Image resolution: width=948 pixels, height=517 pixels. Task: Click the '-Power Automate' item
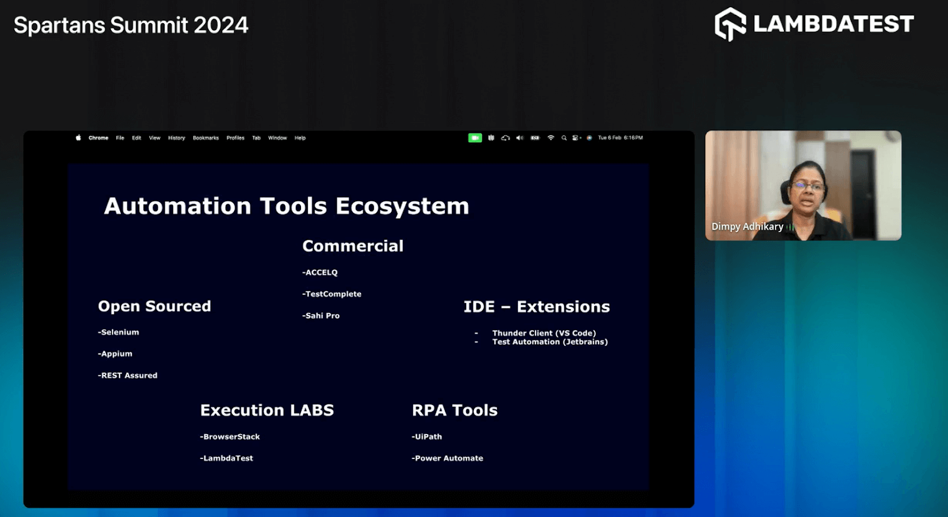pyautogui.click(x=447, y=458)
